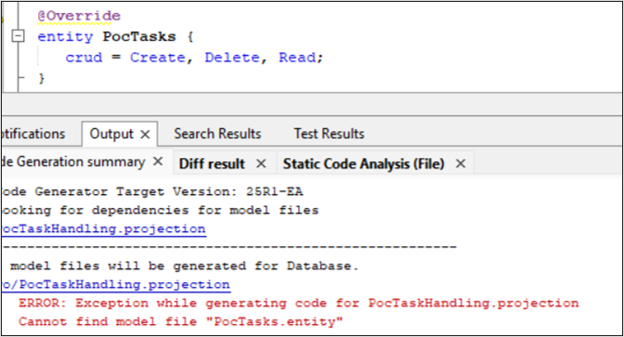This screenshot has width=624, height=337.
Task: Click the 'looking for dependencies' output line
Action: coord(160,210)
